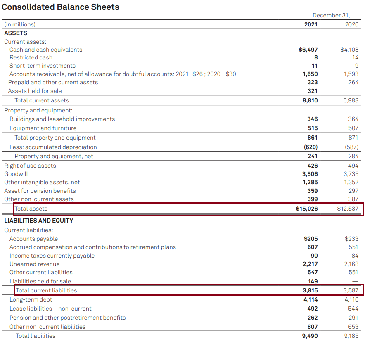Click the LIABILITIES AND EQUITY section heading
This screenshot has width=365, height=342.
(x=39, y=221)
